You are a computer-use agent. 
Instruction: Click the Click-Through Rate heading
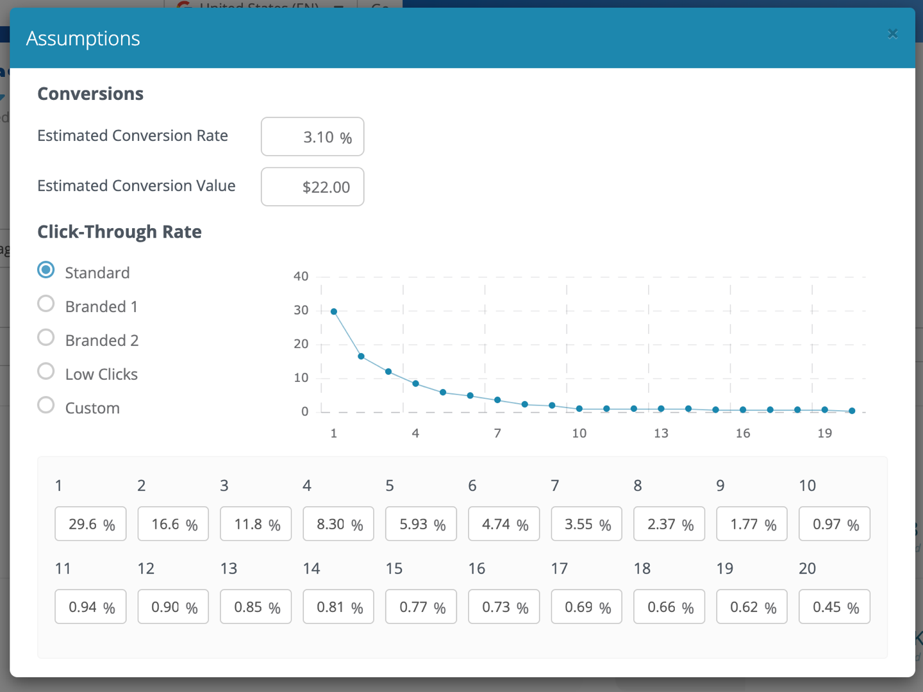tap(119, 231)
